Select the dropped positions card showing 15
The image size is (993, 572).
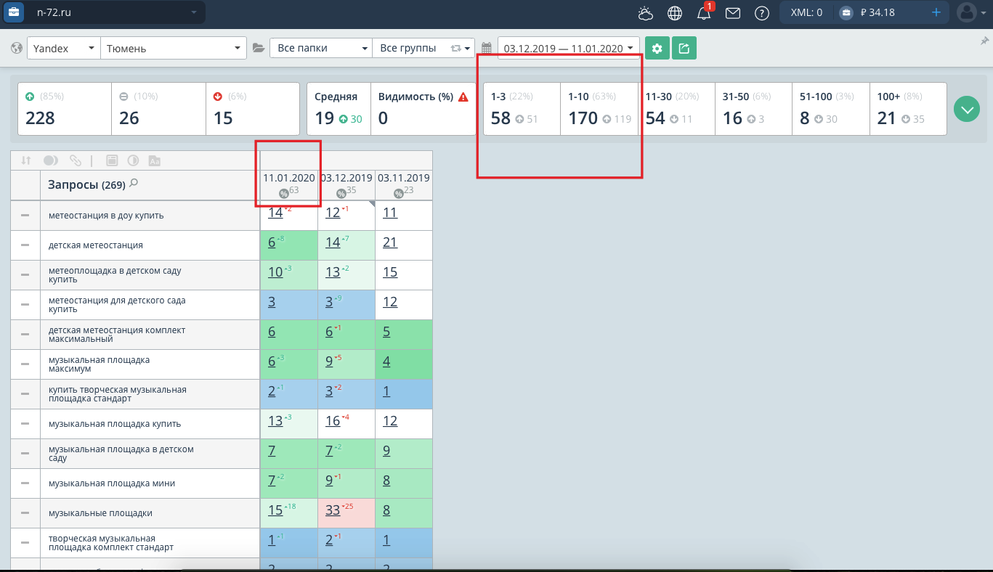pos(253,109)
